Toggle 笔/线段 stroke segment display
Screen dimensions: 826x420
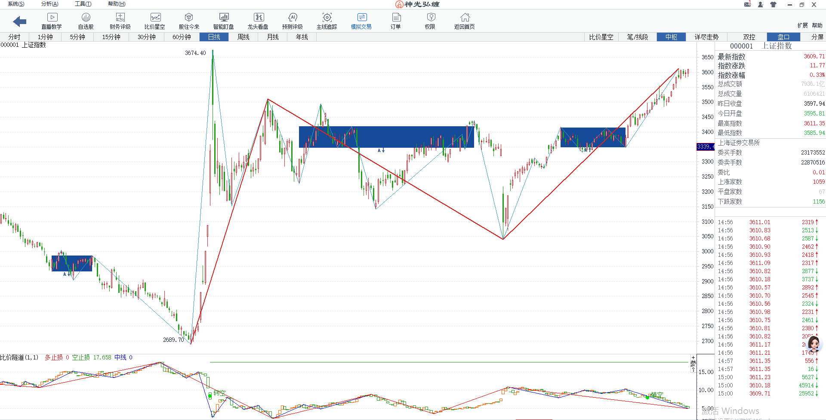(637, 37)
